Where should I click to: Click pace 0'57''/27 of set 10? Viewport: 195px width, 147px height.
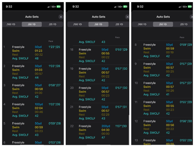click(x=186, y=83)
